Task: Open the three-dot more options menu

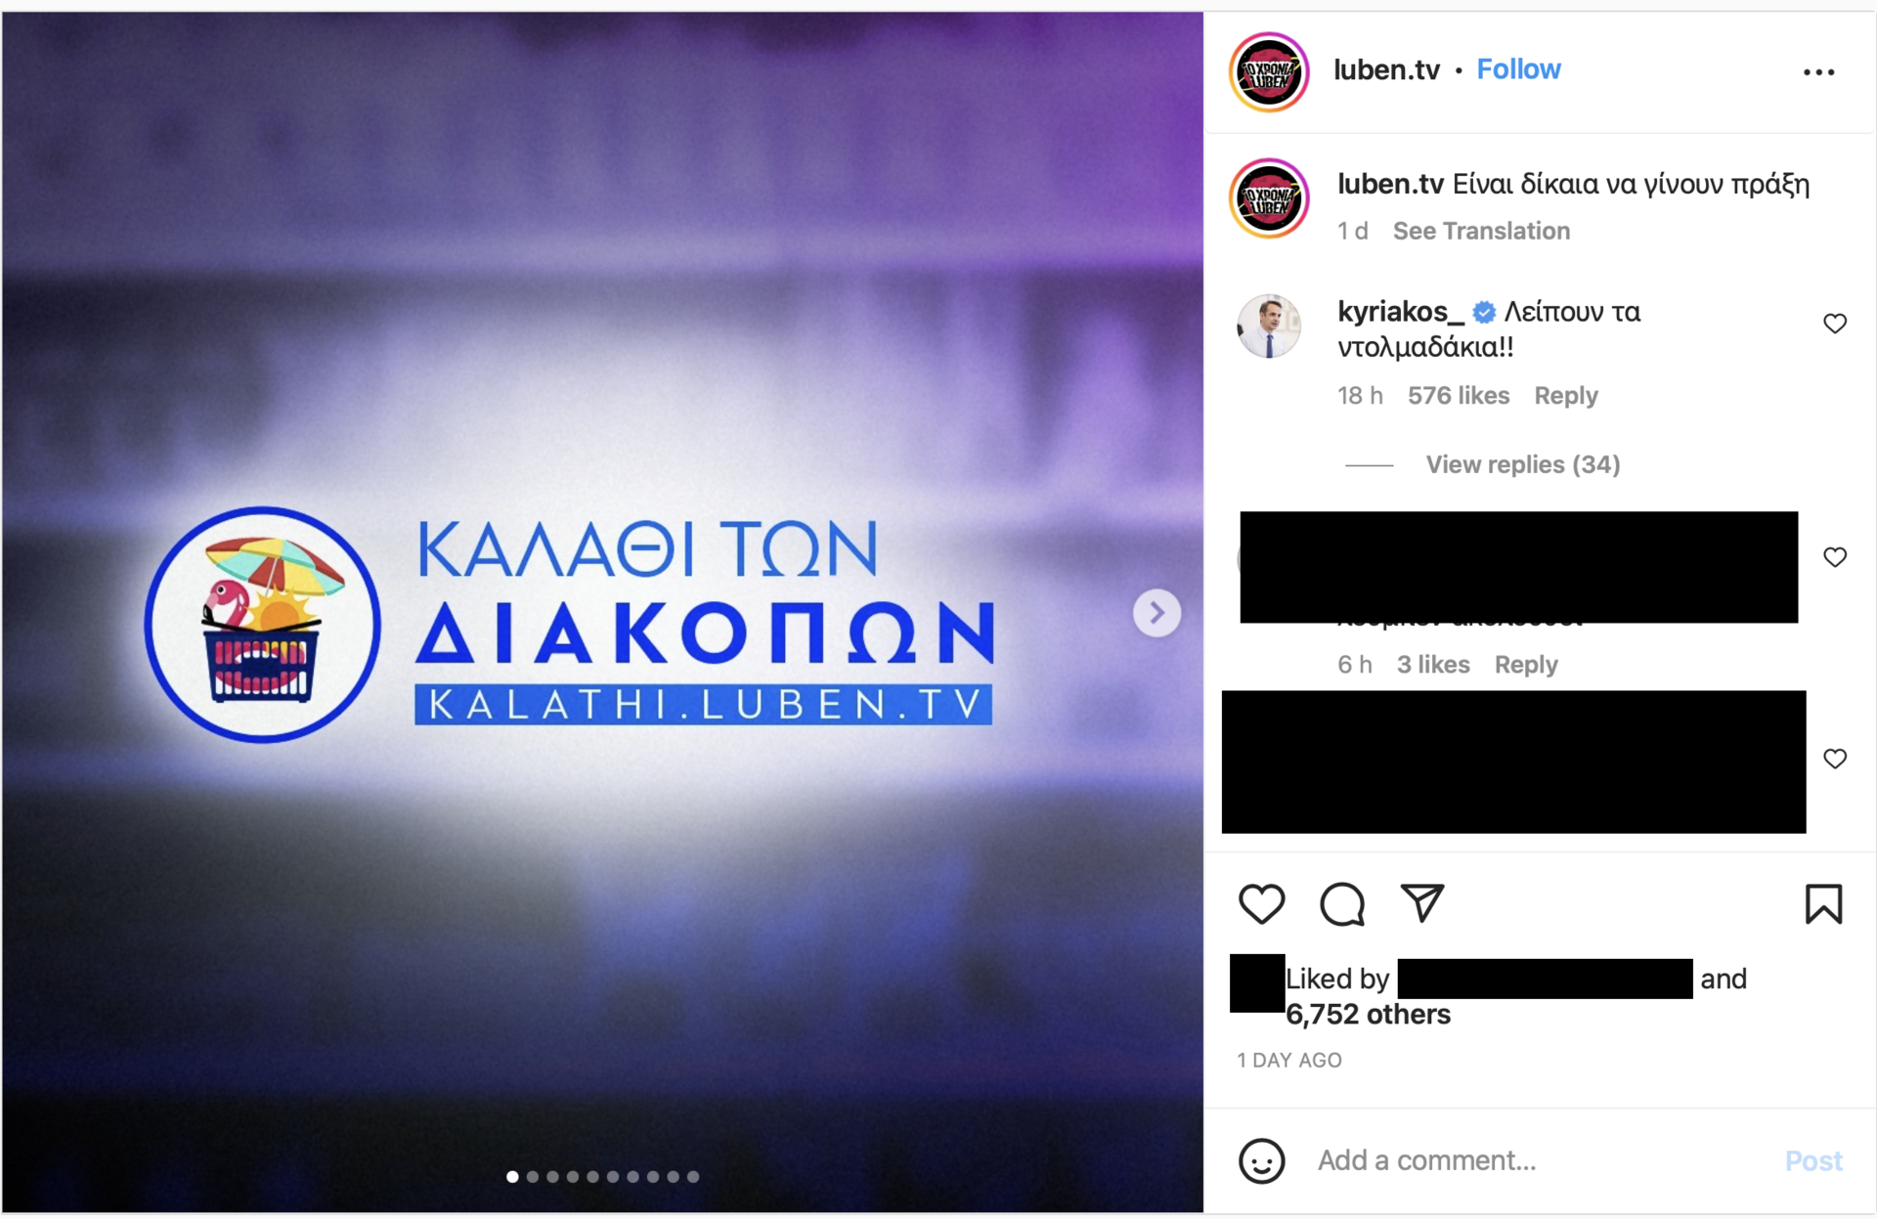Action: 1818,72
